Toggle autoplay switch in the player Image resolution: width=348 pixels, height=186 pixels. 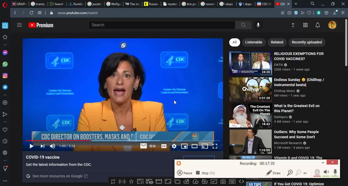click(x=153, y=146)
